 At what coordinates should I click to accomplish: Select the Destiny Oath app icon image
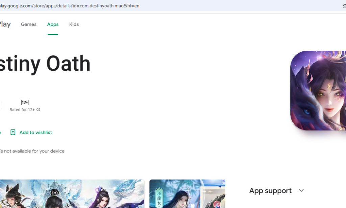[x=319, y=90]
